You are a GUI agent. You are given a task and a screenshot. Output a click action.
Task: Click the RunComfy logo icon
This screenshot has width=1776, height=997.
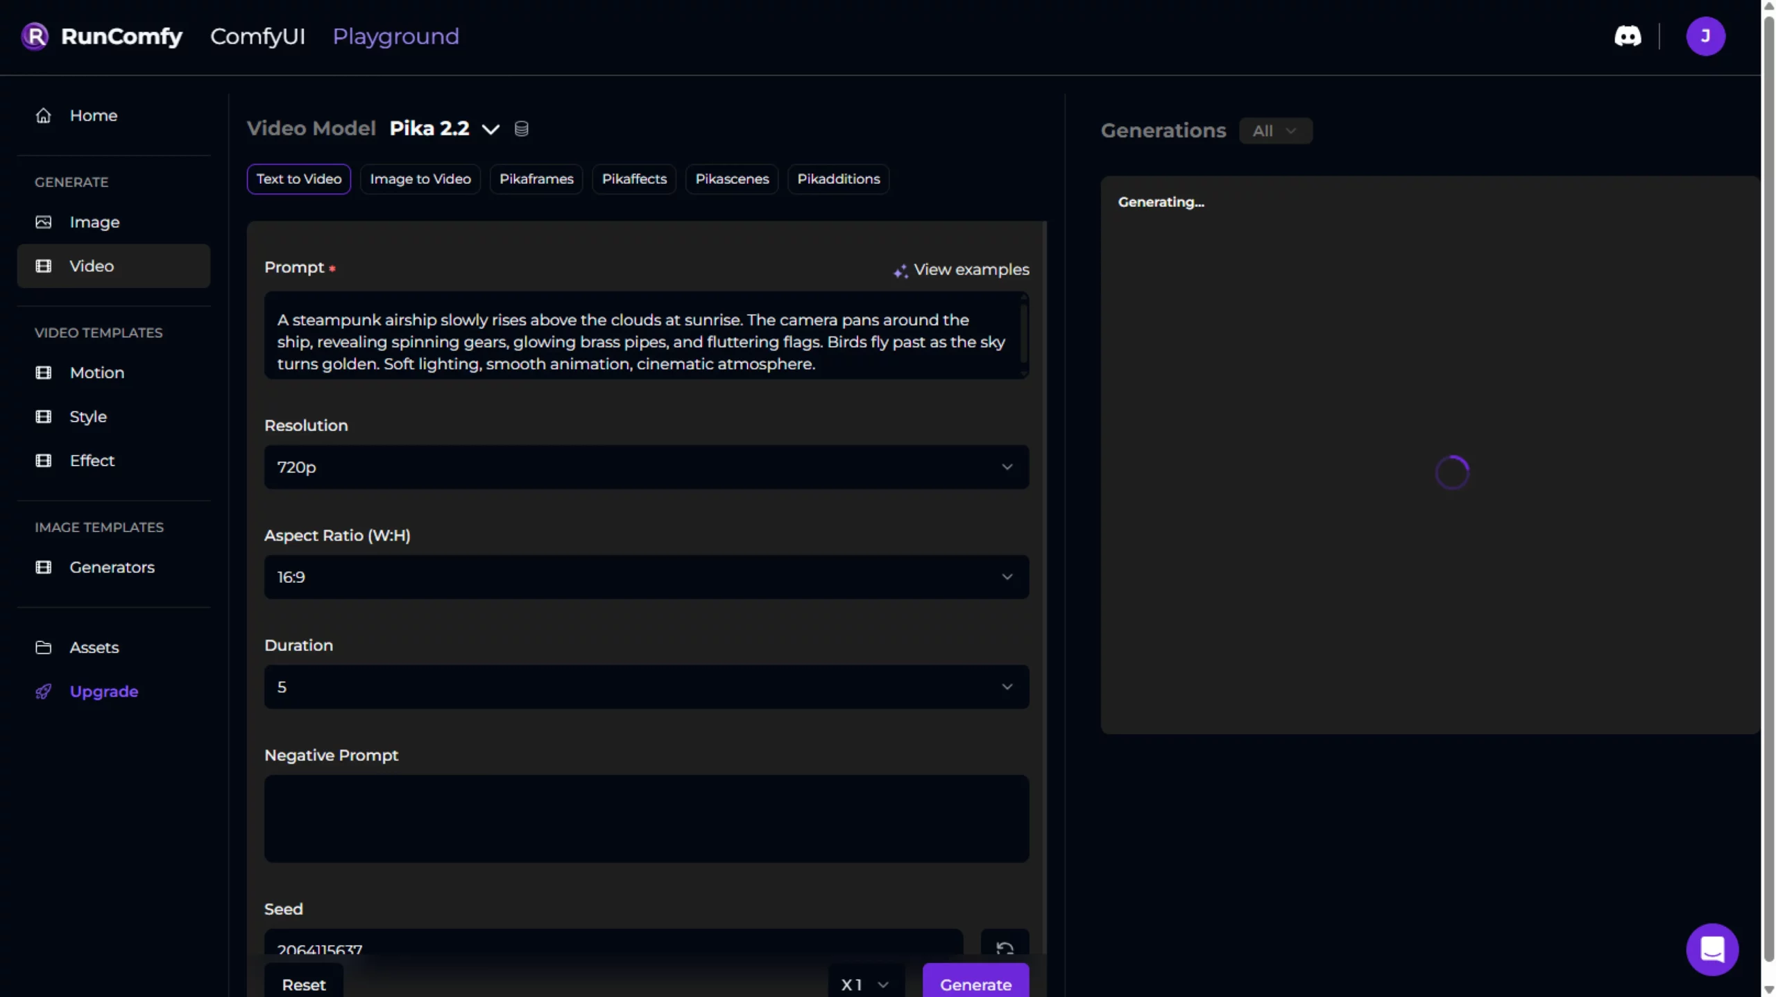(x=35, y=36)
